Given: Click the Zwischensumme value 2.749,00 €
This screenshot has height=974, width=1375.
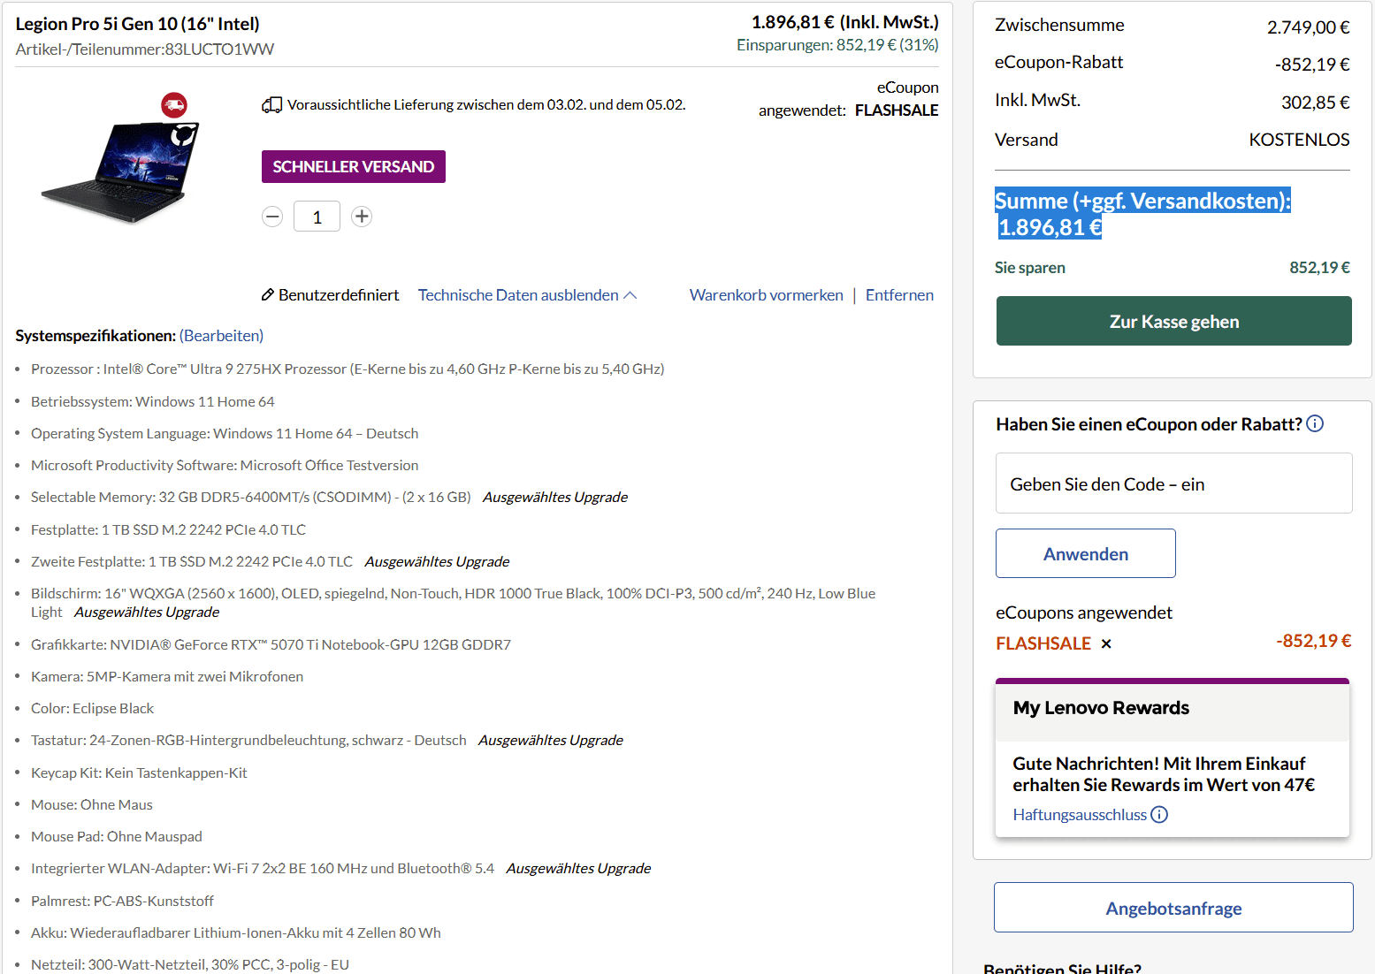Looking at the screenshot, I should coord(1308,27).
